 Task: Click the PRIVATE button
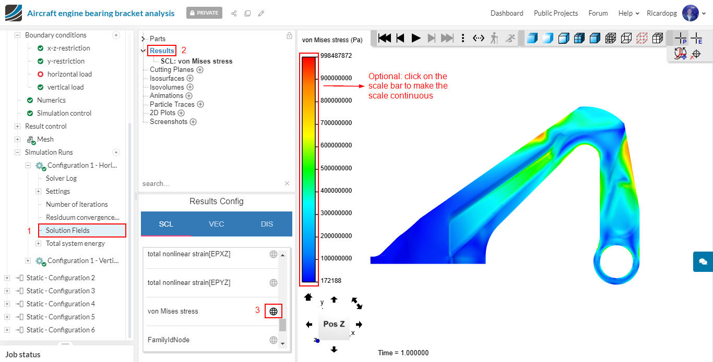tap(204, 13)
